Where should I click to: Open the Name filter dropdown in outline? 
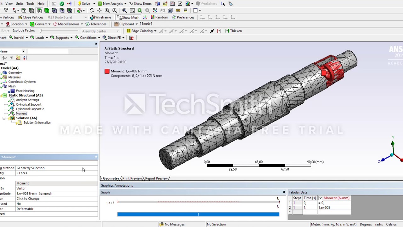point(23,51)
